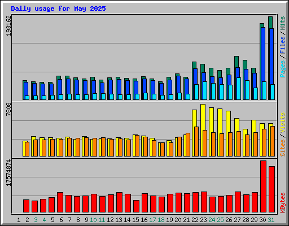This screenshot has width=289, height=226.
Task: Click day 5 on the x-axis
Action: [52, 220]
